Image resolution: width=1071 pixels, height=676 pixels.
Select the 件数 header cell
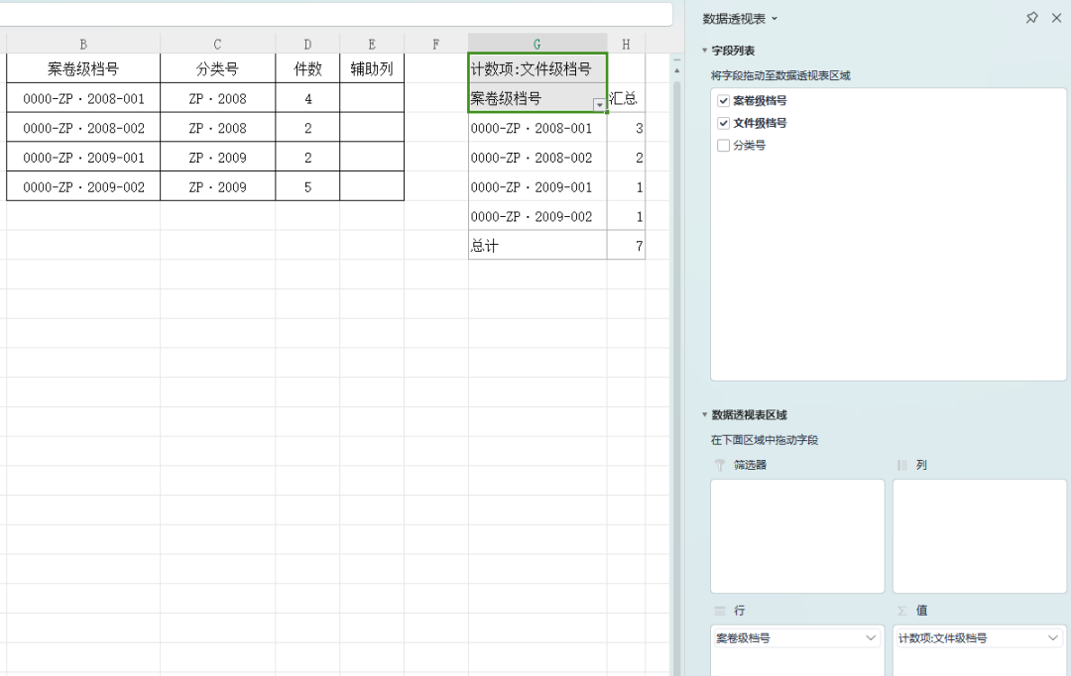307,69
